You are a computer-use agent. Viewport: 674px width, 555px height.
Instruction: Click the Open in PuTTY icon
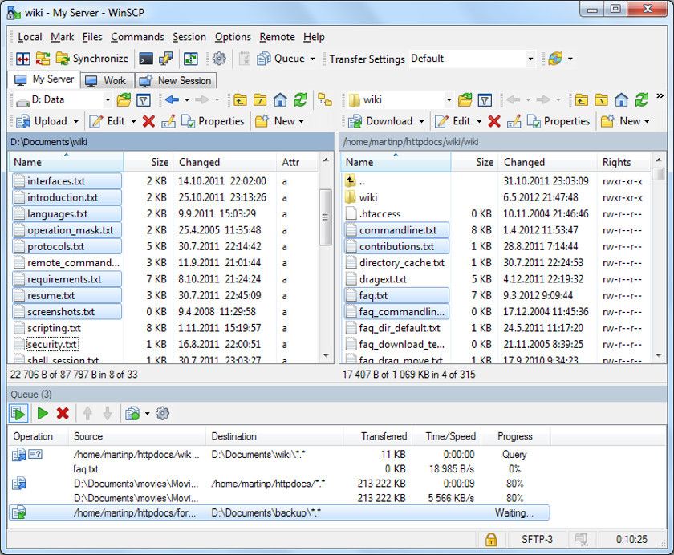(x=165, y=59)
